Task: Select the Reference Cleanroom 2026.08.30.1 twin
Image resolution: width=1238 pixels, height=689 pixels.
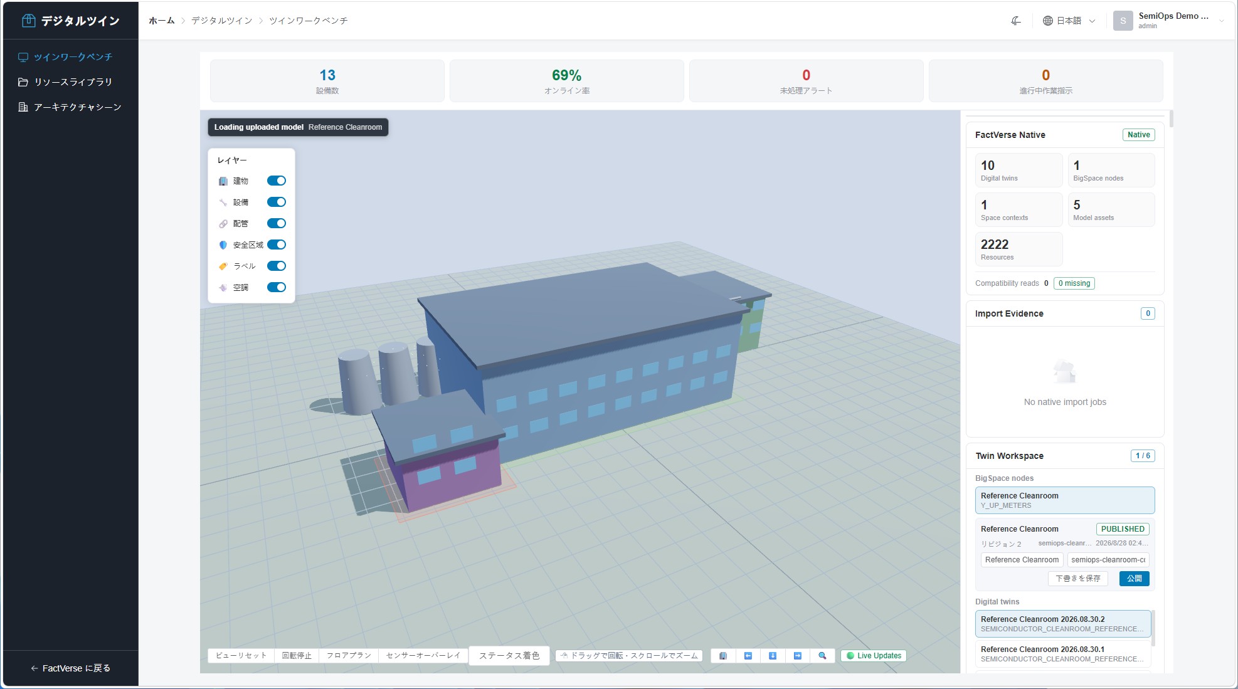Action: [x=1062, y=654]
